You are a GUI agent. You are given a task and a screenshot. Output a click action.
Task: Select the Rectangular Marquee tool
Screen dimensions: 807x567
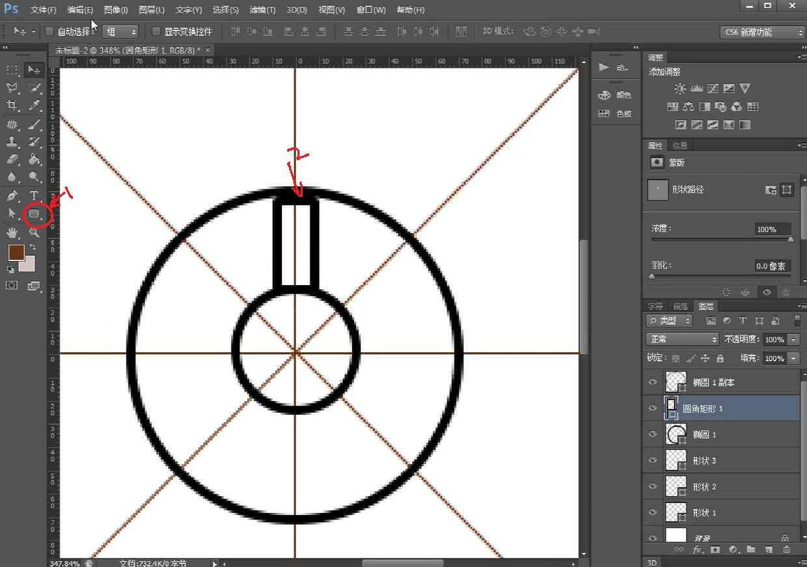pos(12,70)
